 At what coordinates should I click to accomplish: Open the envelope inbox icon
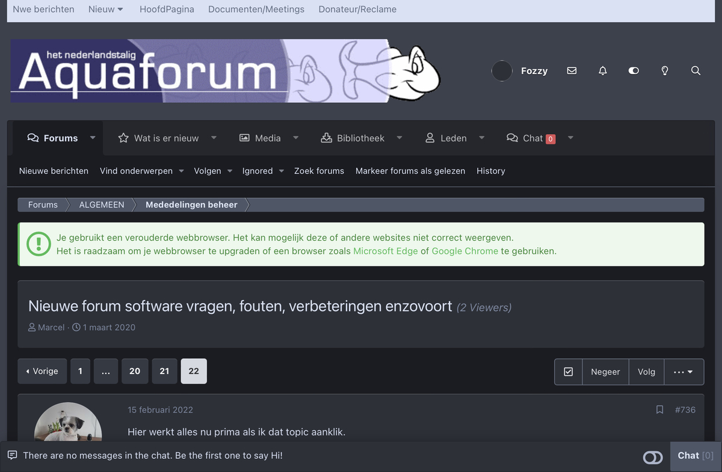pyautogui.click(x=572, y=71)
